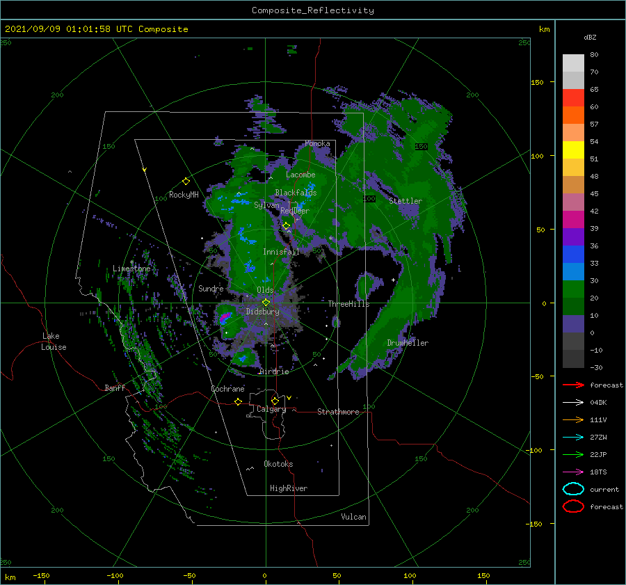Select the cyan 27ZW arrow icon
The height and width of the screenshot is (585, 626).
(x=573, y=438)
